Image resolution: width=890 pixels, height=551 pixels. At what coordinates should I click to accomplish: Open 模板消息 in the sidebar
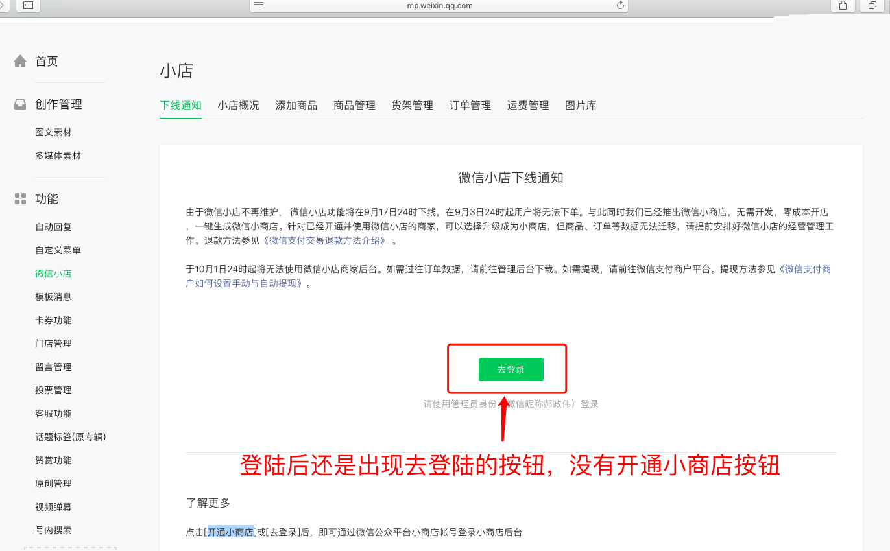click(x=53, y=297)
